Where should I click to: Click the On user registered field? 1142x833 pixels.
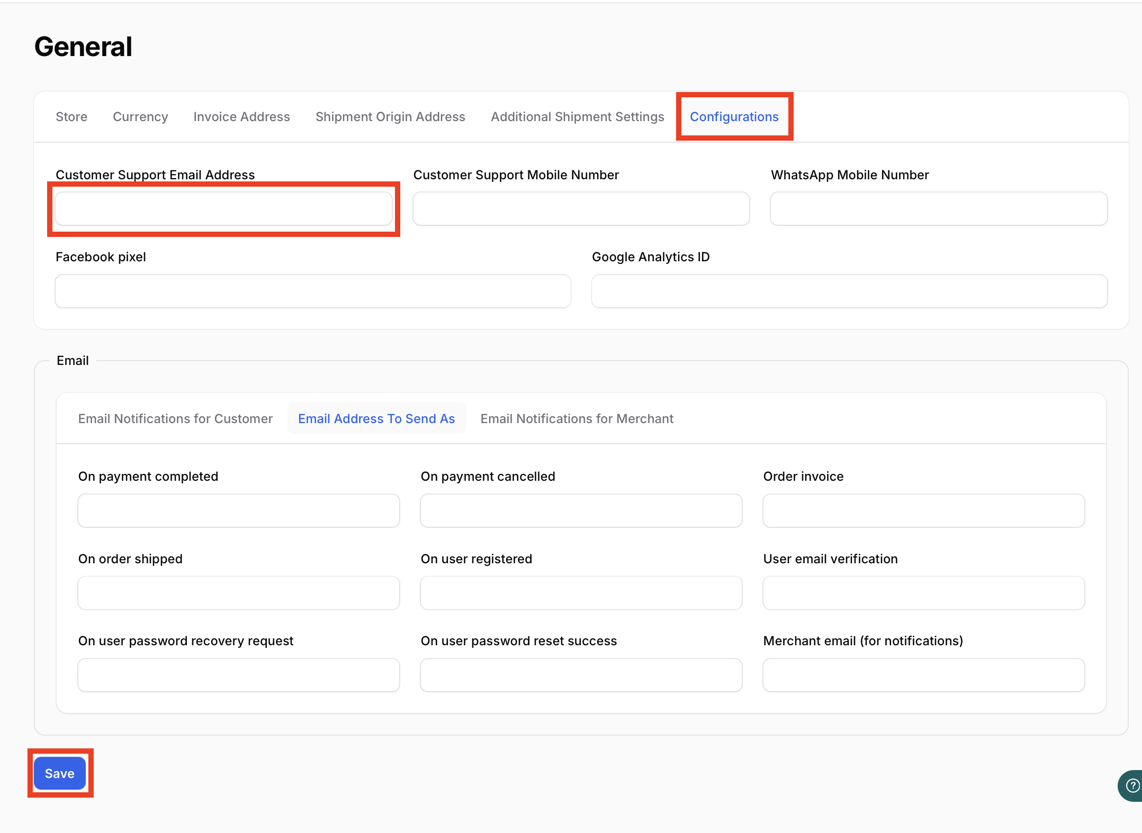[x=581, y=593]
